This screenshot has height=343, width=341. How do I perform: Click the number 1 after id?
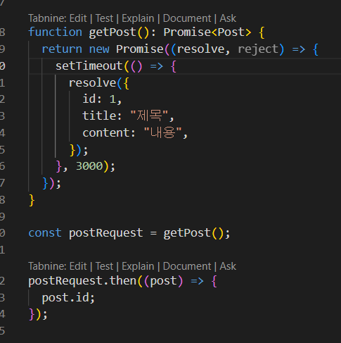click(x=112, y=99)
